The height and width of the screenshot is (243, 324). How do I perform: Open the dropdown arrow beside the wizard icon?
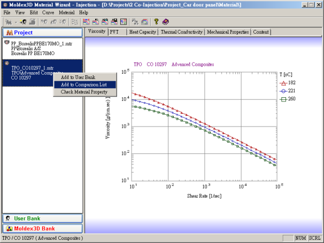click(x=16, y=22)
